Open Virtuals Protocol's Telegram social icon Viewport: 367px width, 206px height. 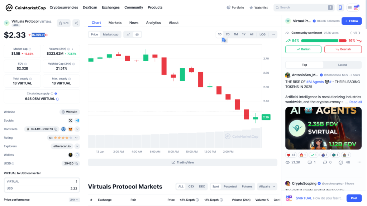click(77, 121)
